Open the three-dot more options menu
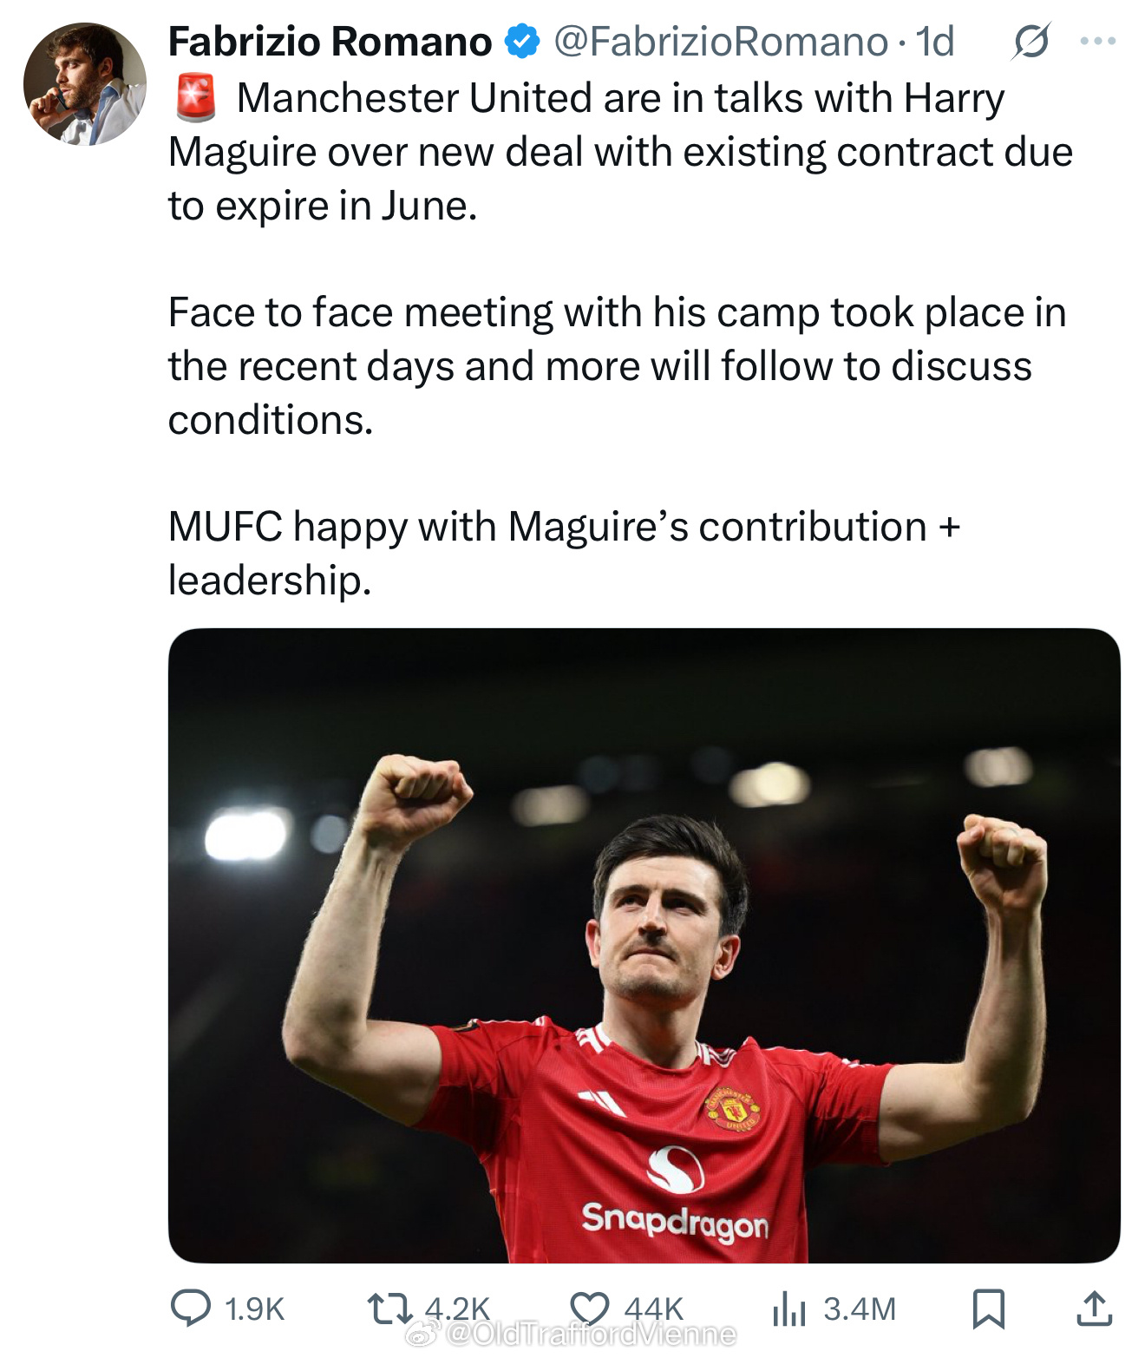The image size is (1145, 1358). click(x=1098, y=42)
